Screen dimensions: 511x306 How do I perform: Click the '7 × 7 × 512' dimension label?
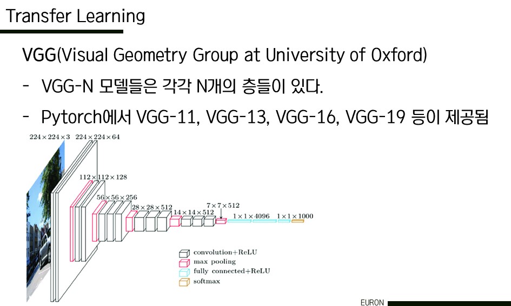(223, 206)
